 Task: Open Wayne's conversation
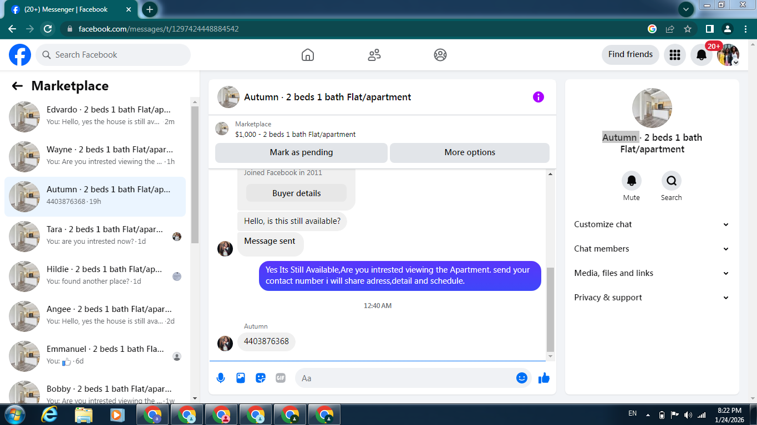(95, 156)
